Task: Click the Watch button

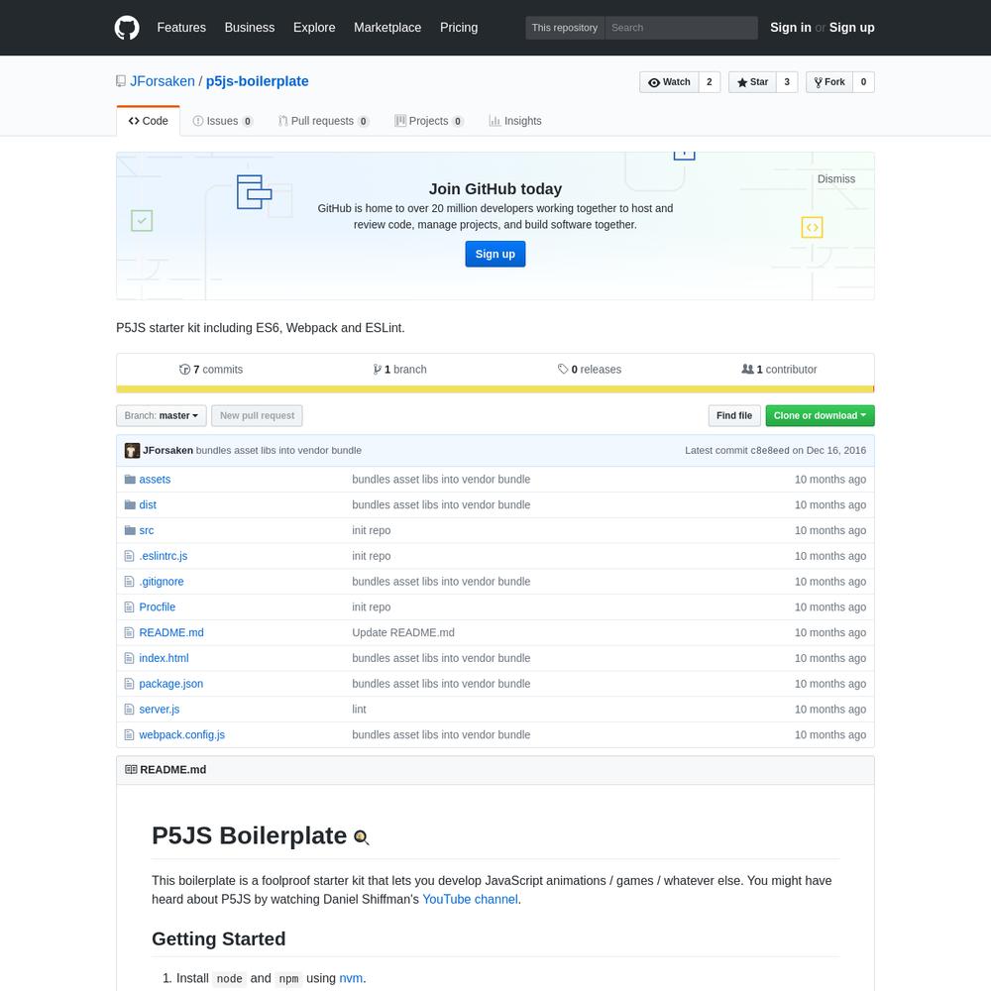Action: pos(669,82)
